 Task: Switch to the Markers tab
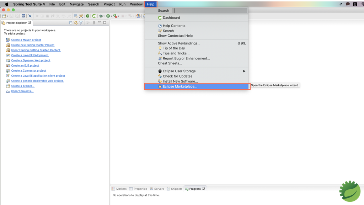pos(119,189)
